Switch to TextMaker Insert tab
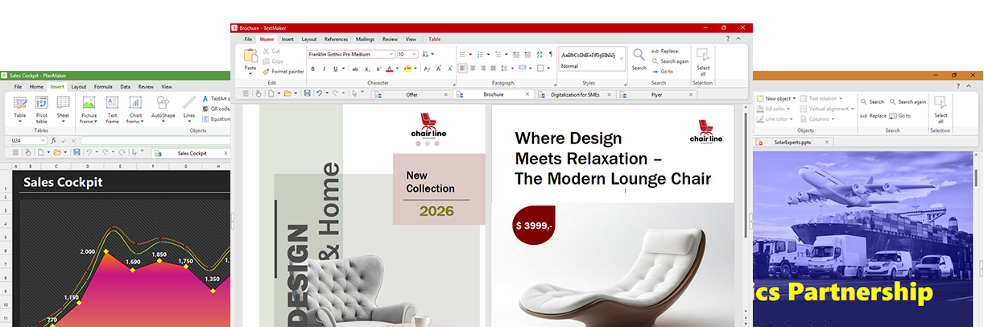The width and height of the screenshot is (984, 327). [287, 39]
